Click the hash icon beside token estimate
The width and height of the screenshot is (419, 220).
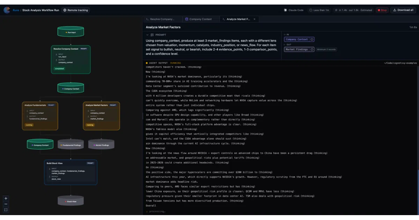[336, 10]
